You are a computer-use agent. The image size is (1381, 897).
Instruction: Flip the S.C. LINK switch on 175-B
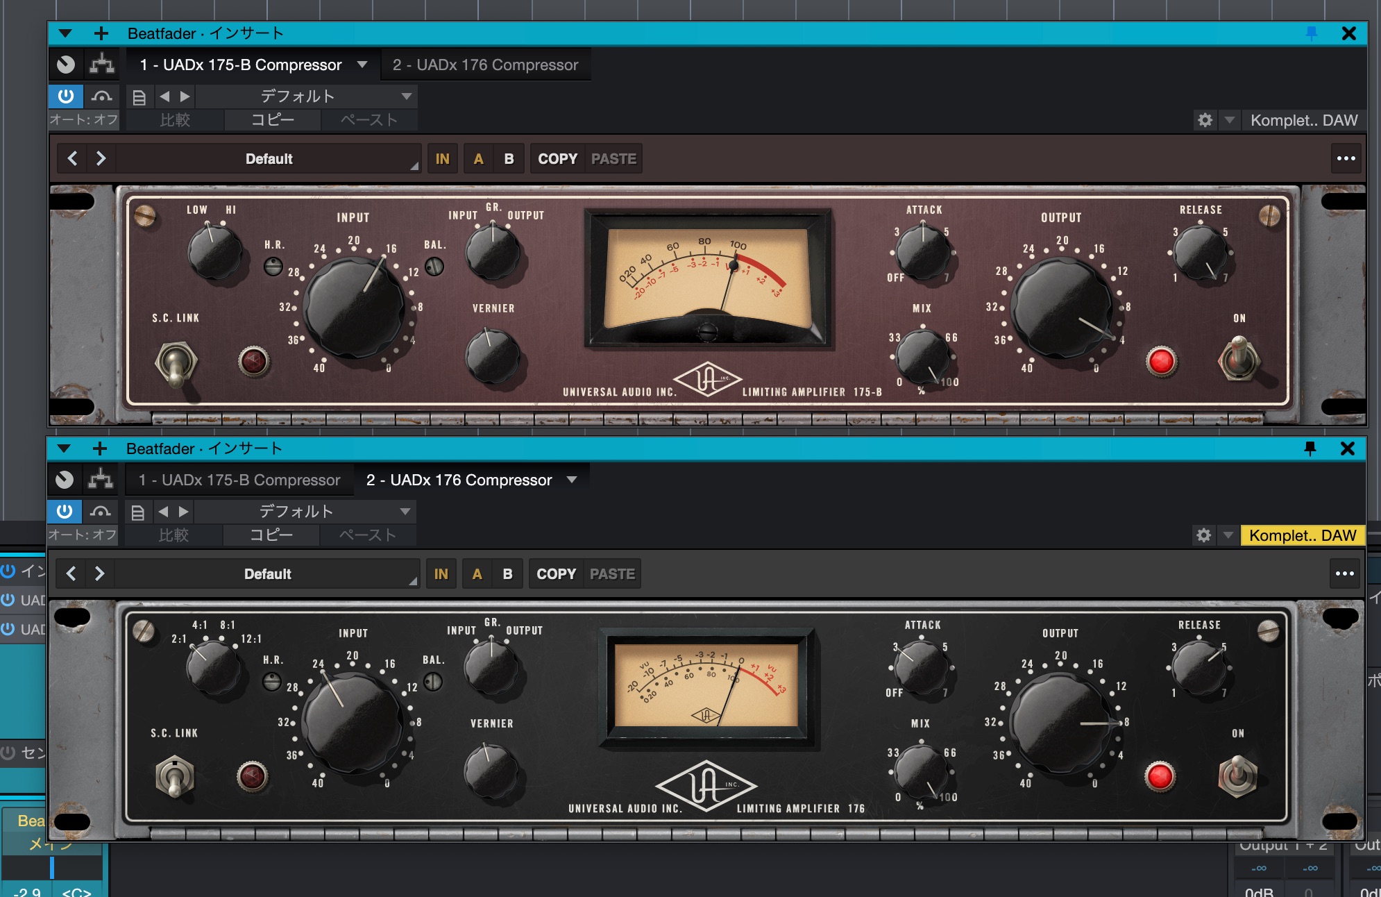[x=176, y=363]
